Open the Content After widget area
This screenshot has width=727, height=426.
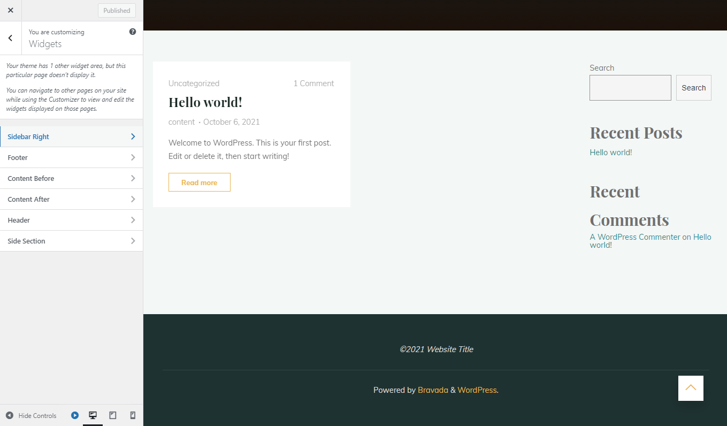pyautogui.click(x=71, y=199)
